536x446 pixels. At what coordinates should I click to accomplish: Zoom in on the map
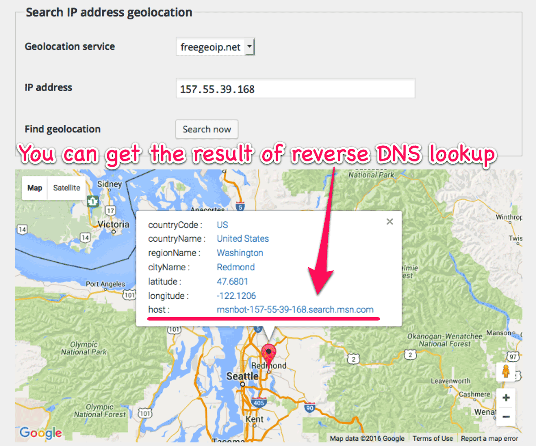(x=506, y=397)
